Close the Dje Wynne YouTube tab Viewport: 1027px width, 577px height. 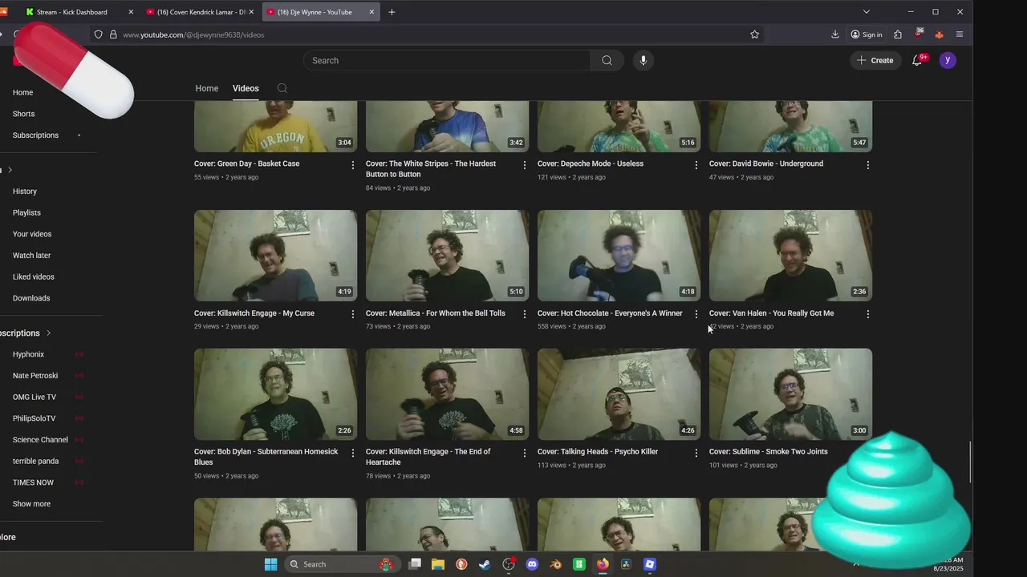[371, 12]
